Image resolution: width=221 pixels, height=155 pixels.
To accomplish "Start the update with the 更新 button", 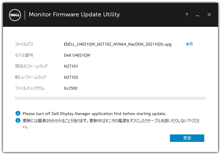I will tap(187, 138).
